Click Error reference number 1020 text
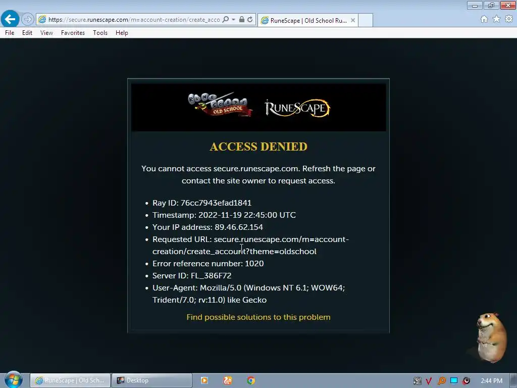The image size is (517, 388). click(x=208, y=264)
